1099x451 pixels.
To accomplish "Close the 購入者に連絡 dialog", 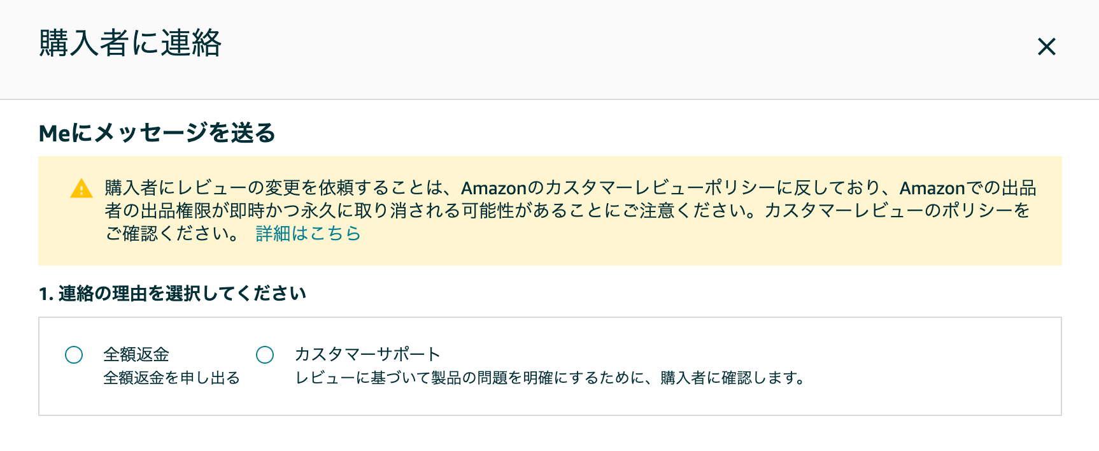I will [x=1046, y=47].
